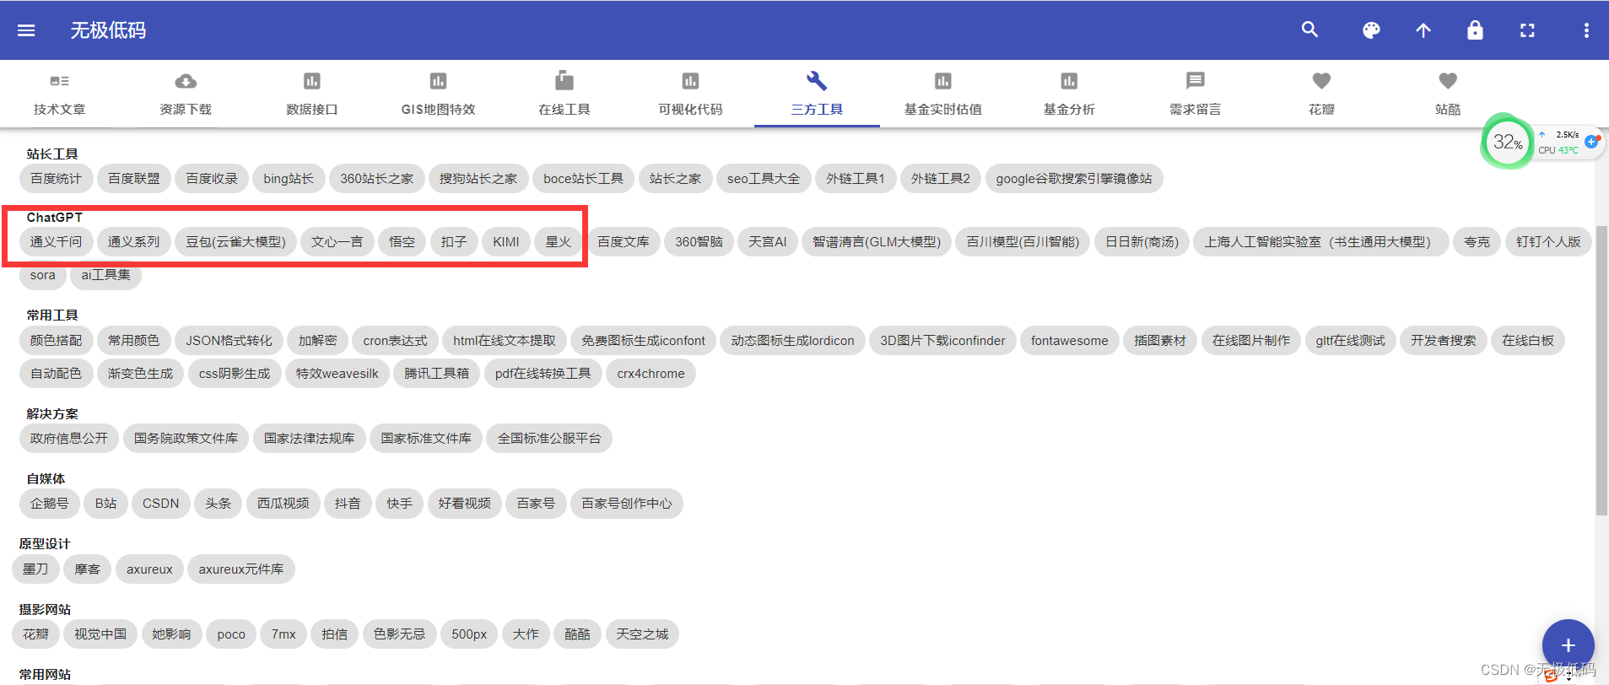Open the KIMI chip
1609x685 pixels.
[506, 242]
